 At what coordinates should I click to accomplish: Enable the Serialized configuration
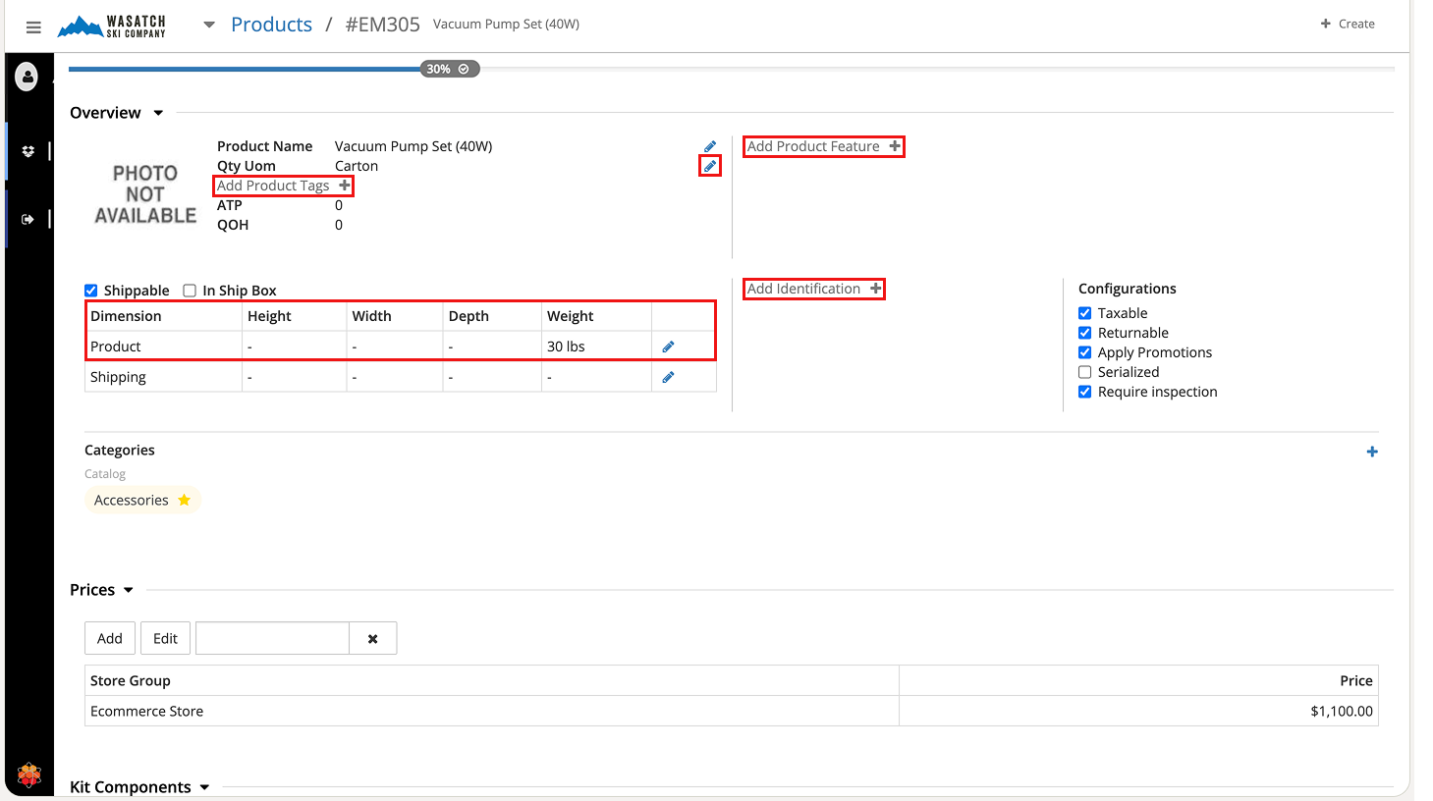[x=1085, y=372]
